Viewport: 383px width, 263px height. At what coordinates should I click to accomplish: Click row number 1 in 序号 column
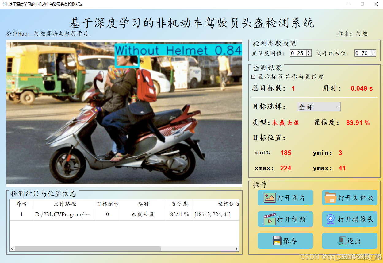tap(22, 214)
